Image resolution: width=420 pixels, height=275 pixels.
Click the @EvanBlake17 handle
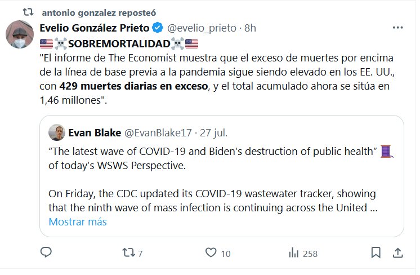pyautogui.click(x=158, y=133)
